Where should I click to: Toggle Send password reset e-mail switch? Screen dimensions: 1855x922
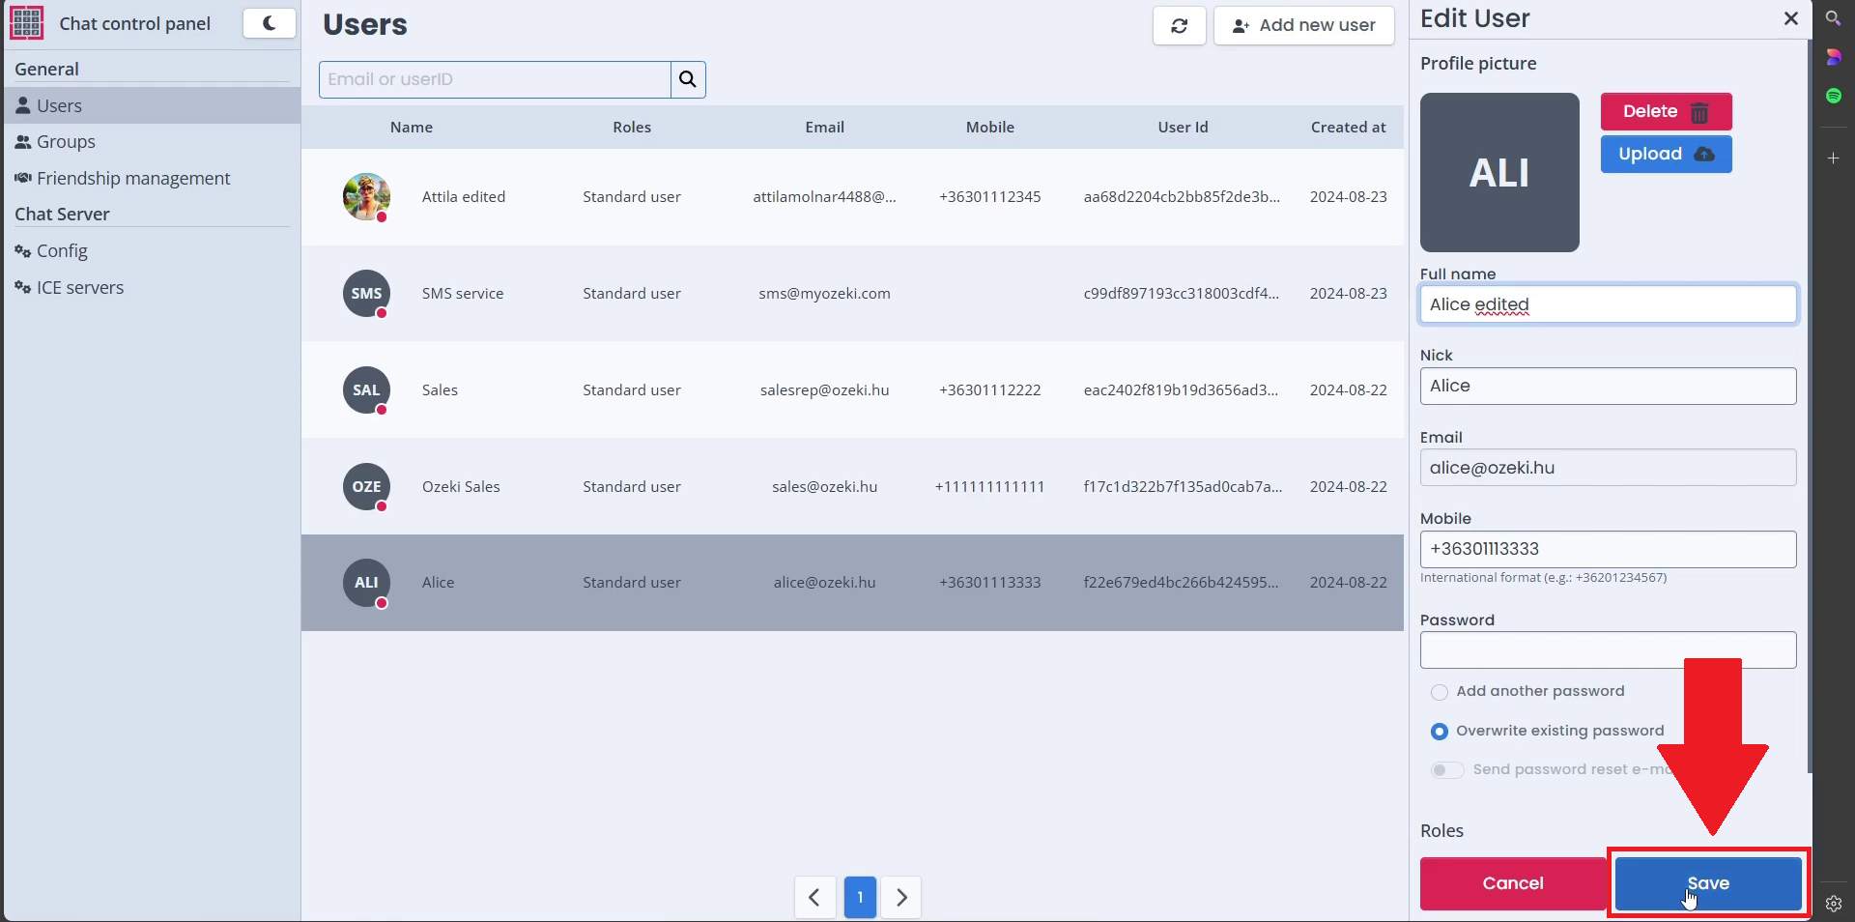click(1446, 770)
